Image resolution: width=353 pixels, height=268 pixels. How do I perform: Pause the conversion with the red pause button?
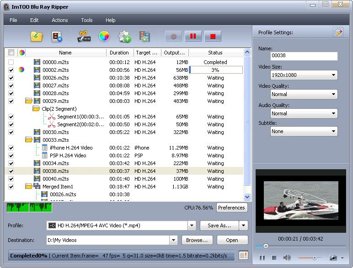(x=193, y=37)
